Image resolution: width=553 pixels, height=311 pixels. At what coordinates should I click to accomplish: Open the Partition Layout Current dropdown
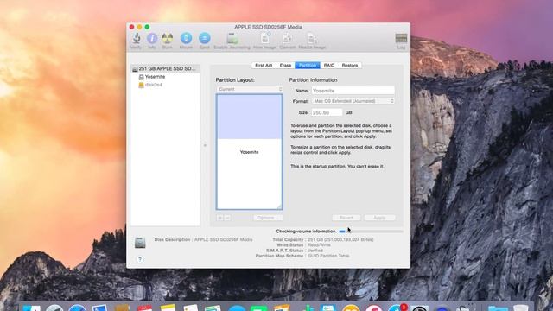click(250, 89)
